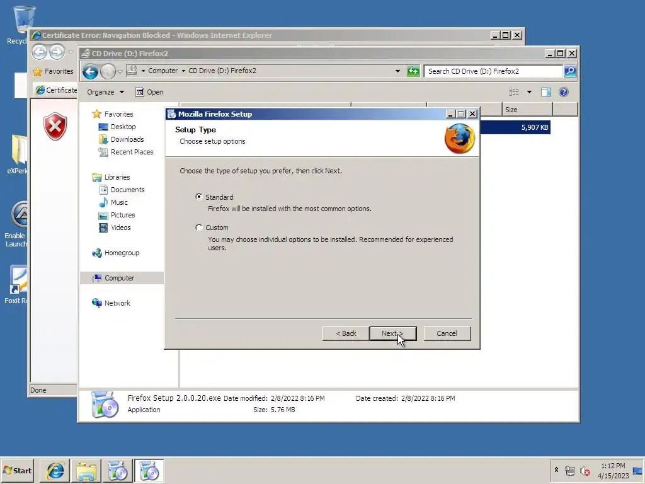Click Next in Firefox Setup
Viewport: 645px width, 484px height.
tap(393, 333)
